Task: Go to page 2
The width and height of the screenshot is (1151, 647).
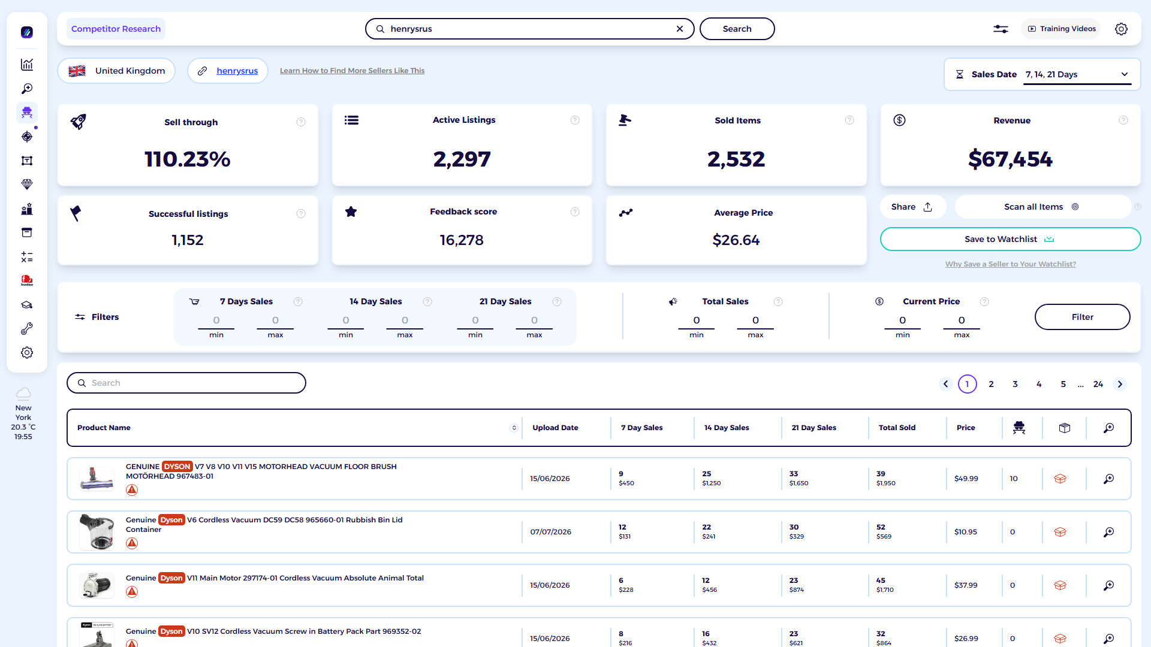Action: click(991, 384)
